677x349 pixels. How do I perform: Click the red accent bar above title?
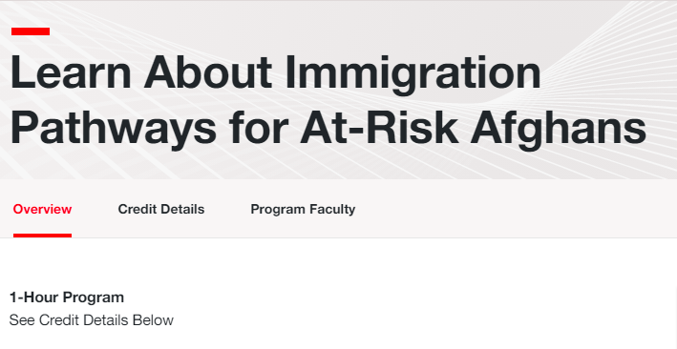(x=31, y=31)
